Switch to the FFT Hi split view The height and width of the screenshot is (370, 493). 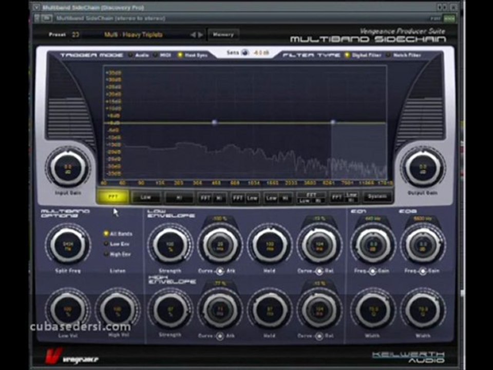212,197
